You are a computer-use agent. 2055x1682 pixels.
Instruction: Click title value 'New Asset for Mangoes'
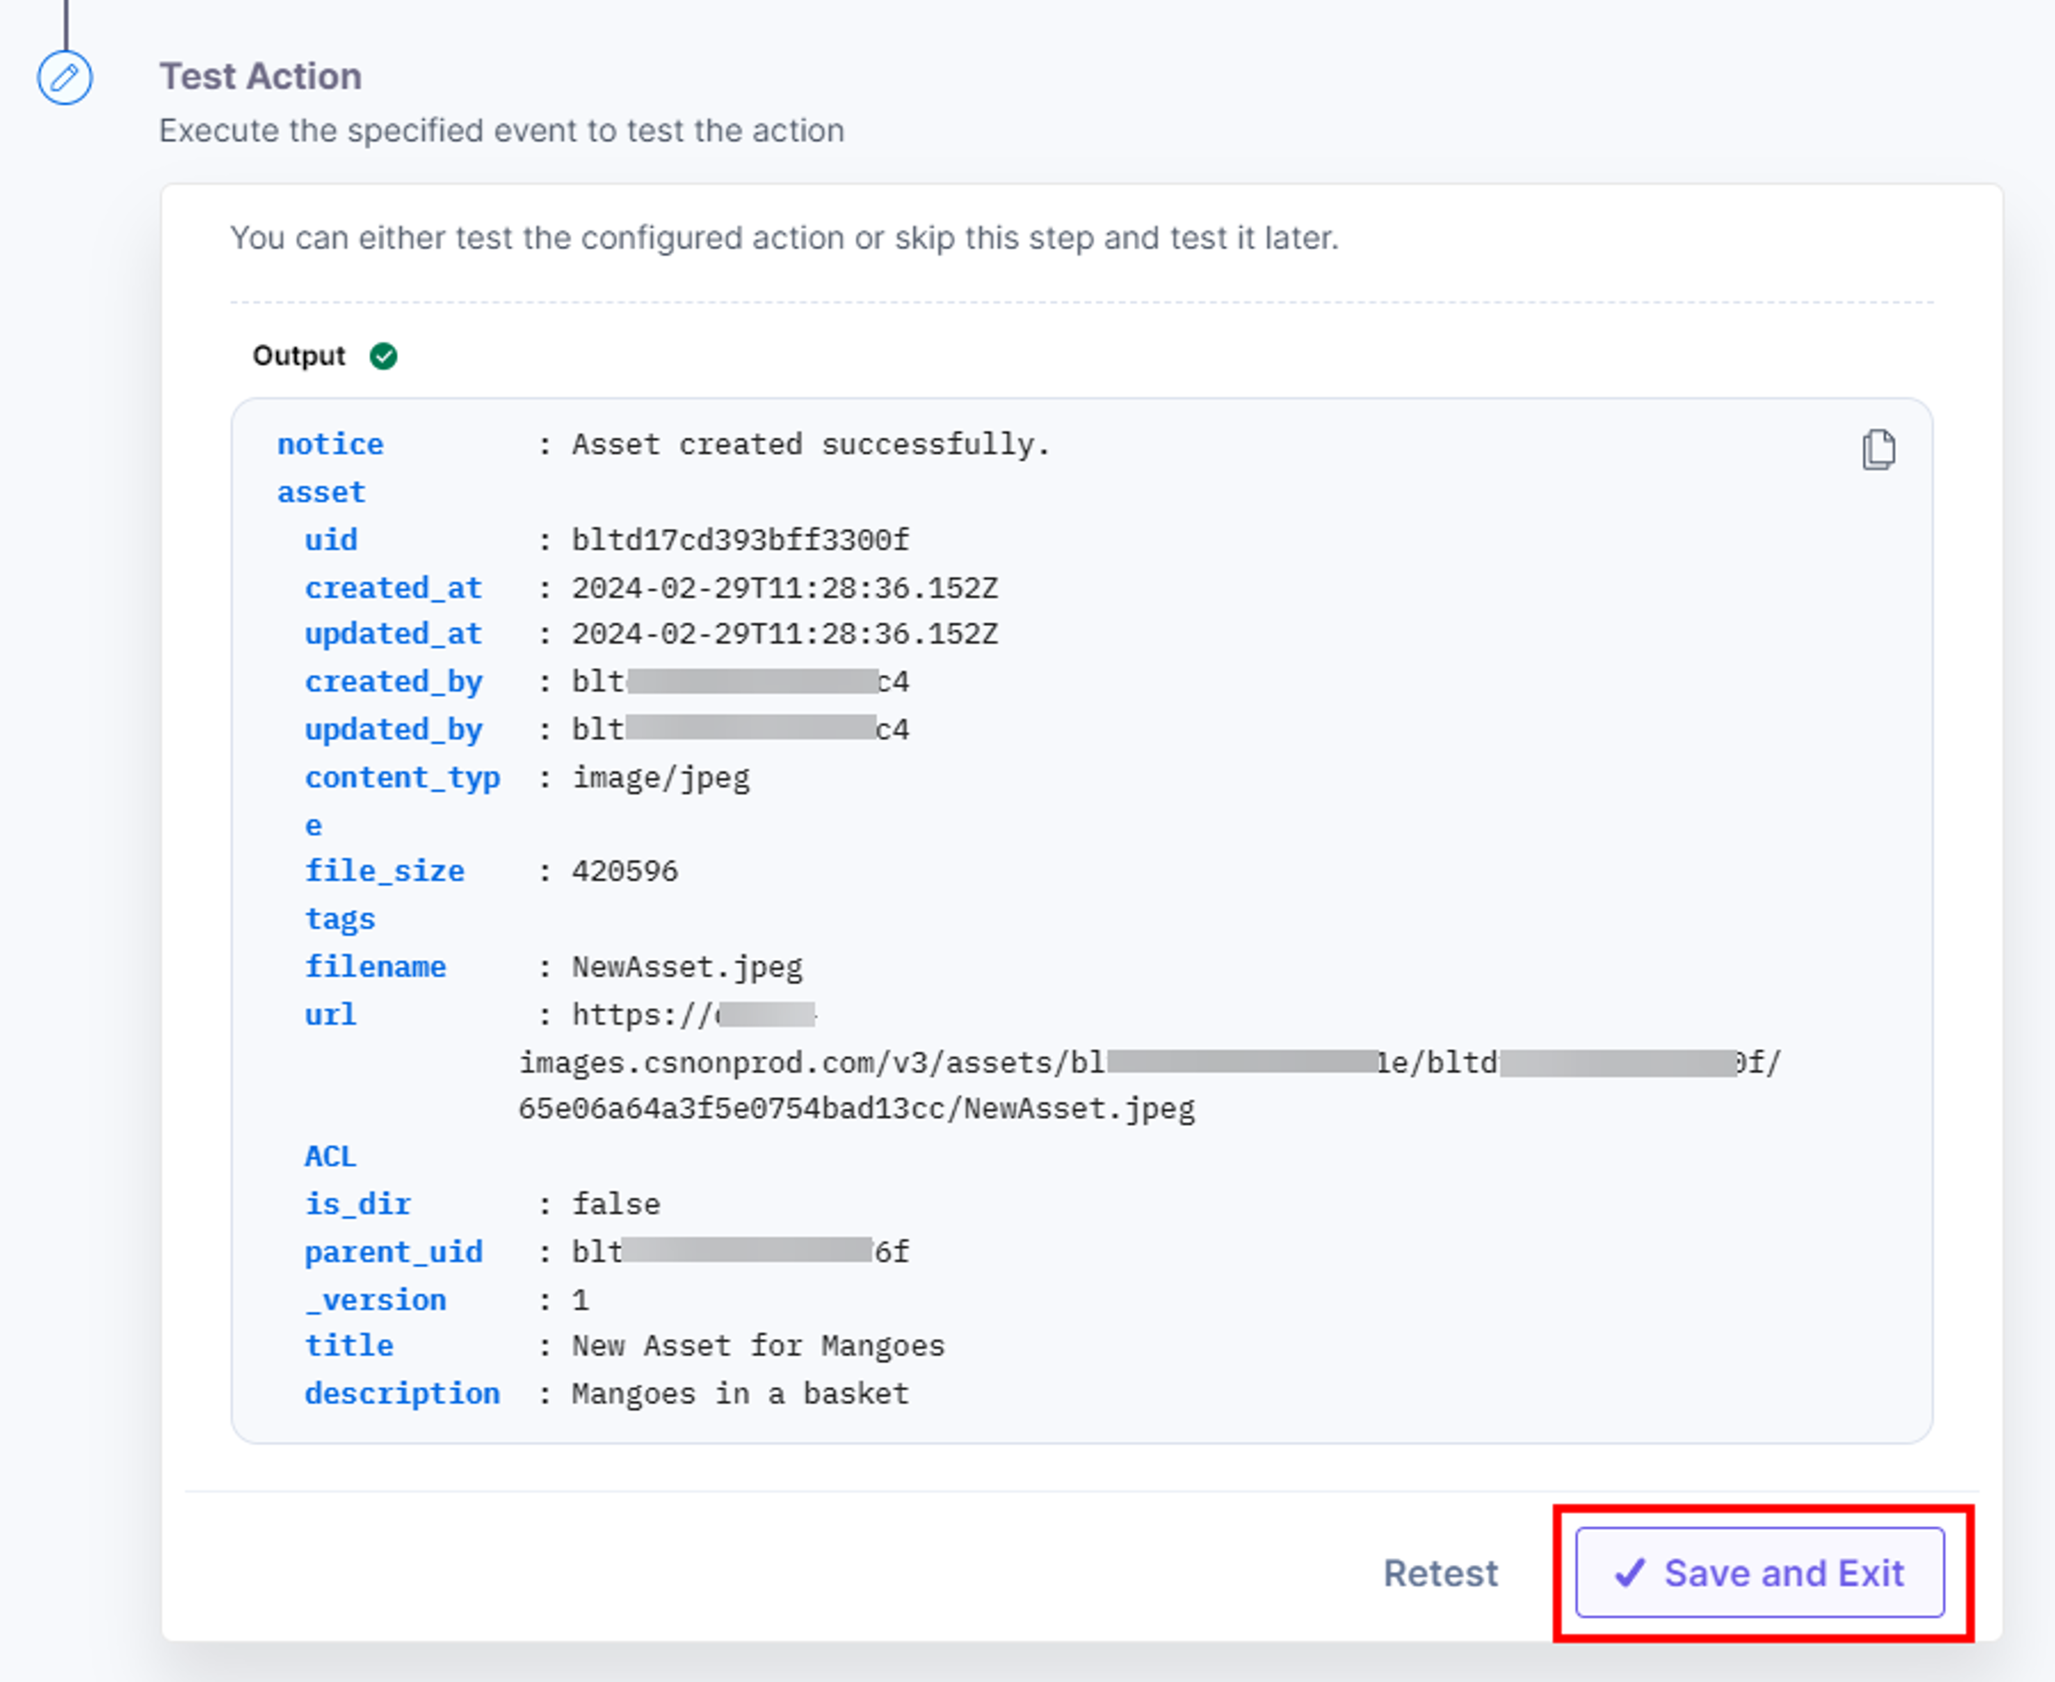758,1346
